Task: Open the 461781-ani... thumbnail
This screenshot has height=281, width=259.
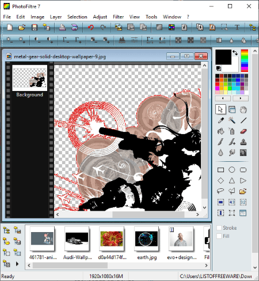Action: pos(42,238)
